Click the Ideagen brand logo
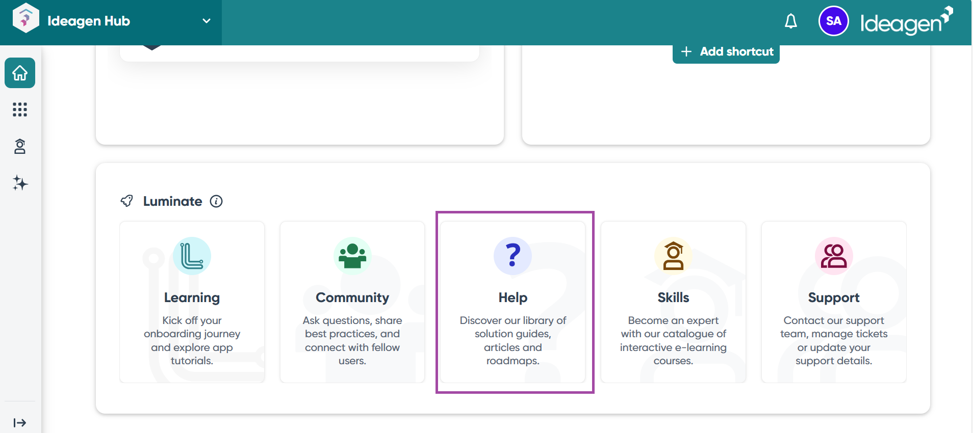Image resolution: width=973 pixels, height=433 pixels. 906,21
